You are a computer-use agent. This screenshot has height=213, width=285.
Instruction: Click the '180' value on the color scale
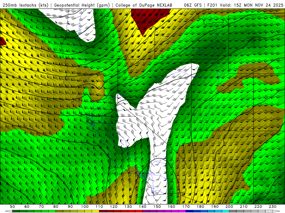pos(200,207)
